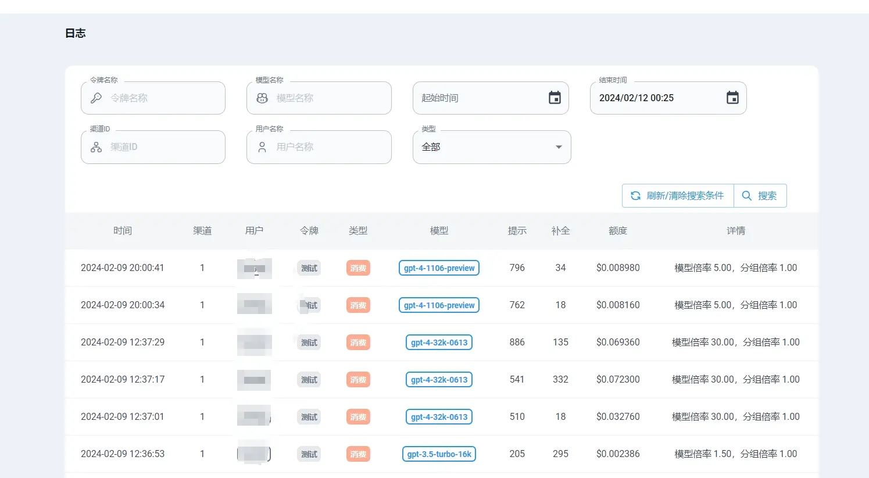Click the user icon in username field
Viewport: 869px width, 478px height.
click(262, 147)
